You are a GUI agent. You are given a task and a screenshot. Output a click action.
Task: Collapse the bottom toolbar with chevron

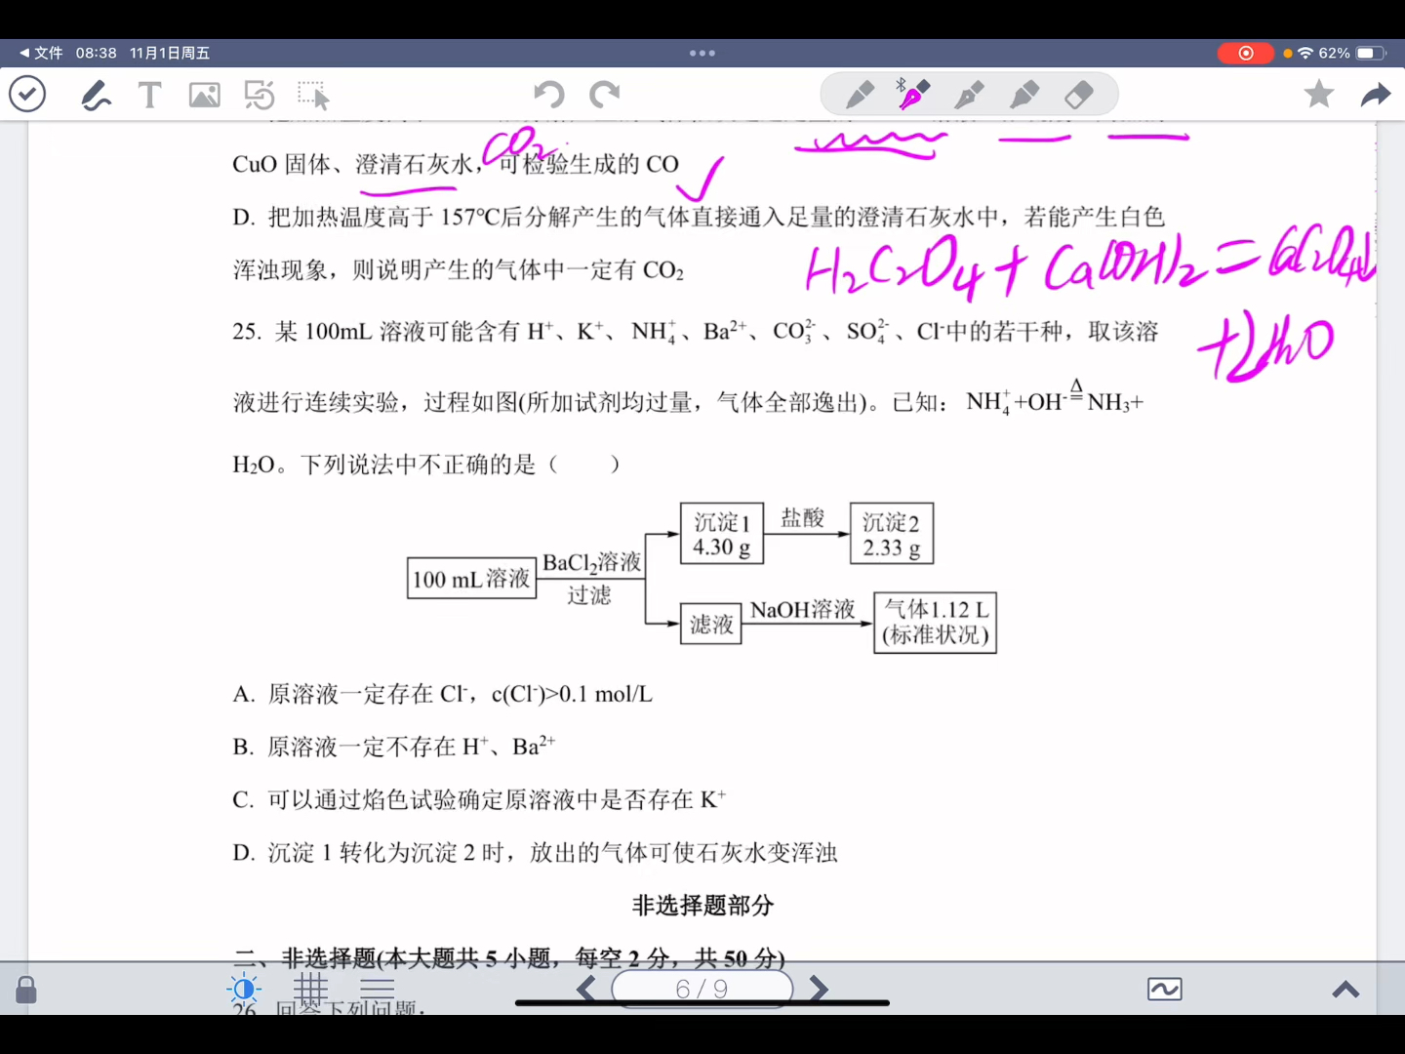pyautogui.click(x=1345, y=990)
